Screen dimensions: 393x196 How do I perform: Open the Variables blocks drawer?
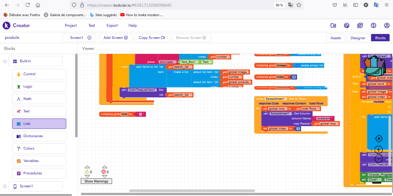pyautogui.click(x=39, y=161)
